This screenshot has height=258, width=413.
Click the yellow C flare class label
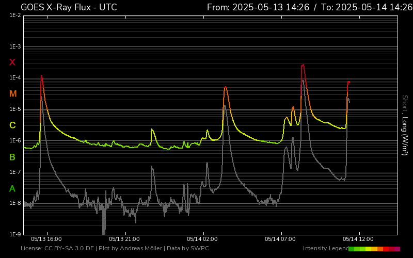pyautogui.click(x=12, y=125)
